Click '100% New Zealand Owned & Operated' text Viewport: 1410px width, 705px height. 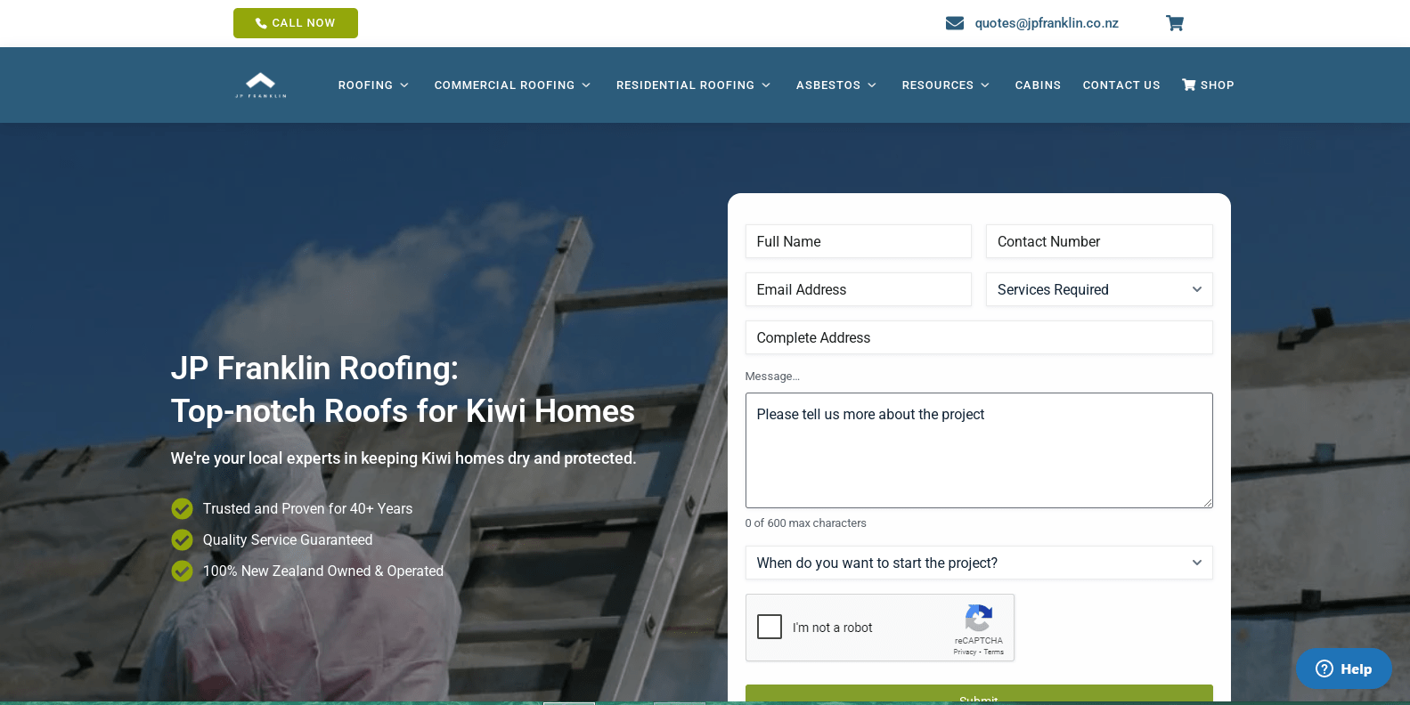(323, 571)
